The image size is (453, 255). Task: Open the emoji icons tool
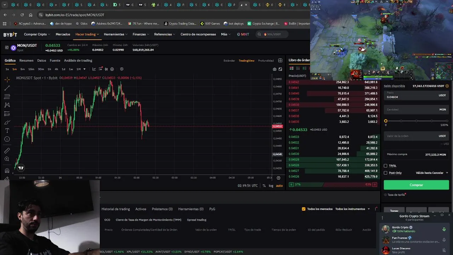(x=7, y=139)
